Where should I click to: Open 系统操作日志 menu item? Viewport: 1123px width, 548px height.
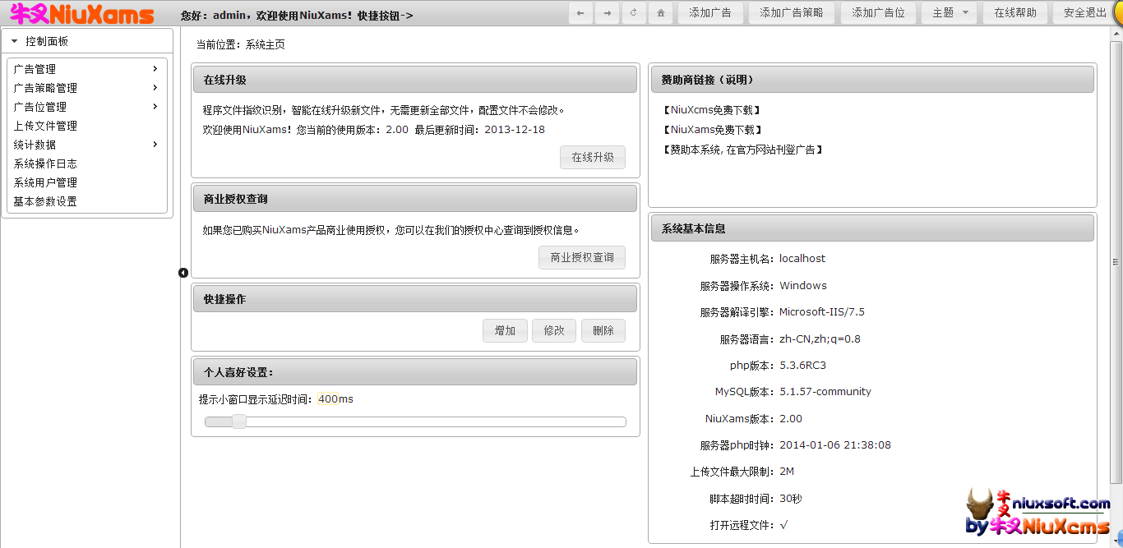tap(45, 163)
